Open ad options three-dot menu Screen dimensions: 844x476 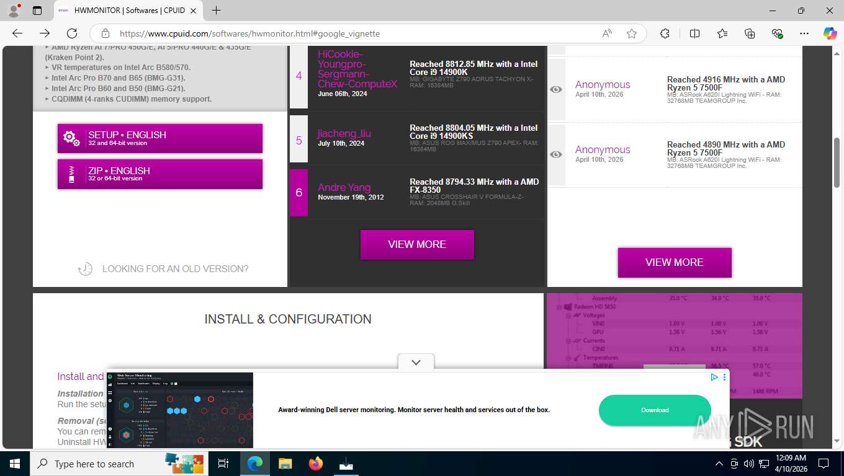(x=724, y=377)
